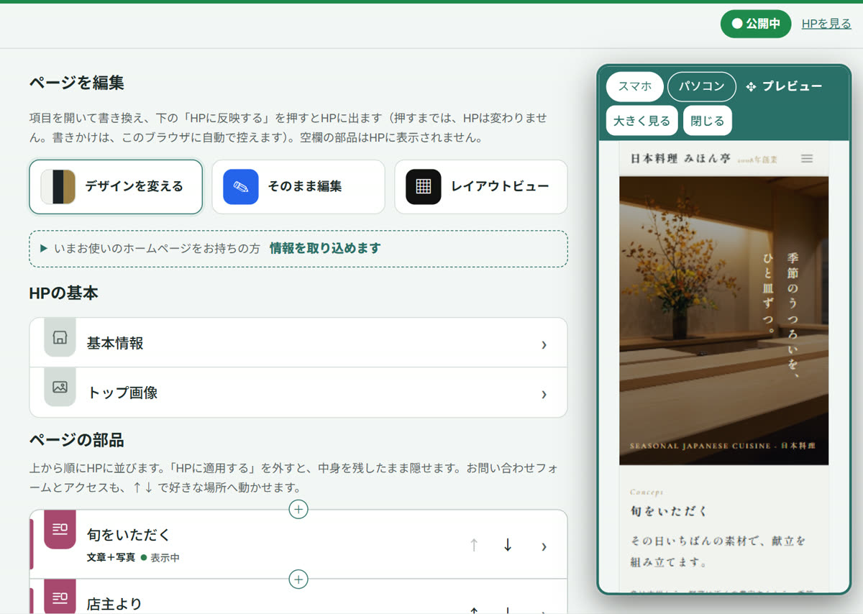
Task: Click the 公開中 status button
Action: 756,24
